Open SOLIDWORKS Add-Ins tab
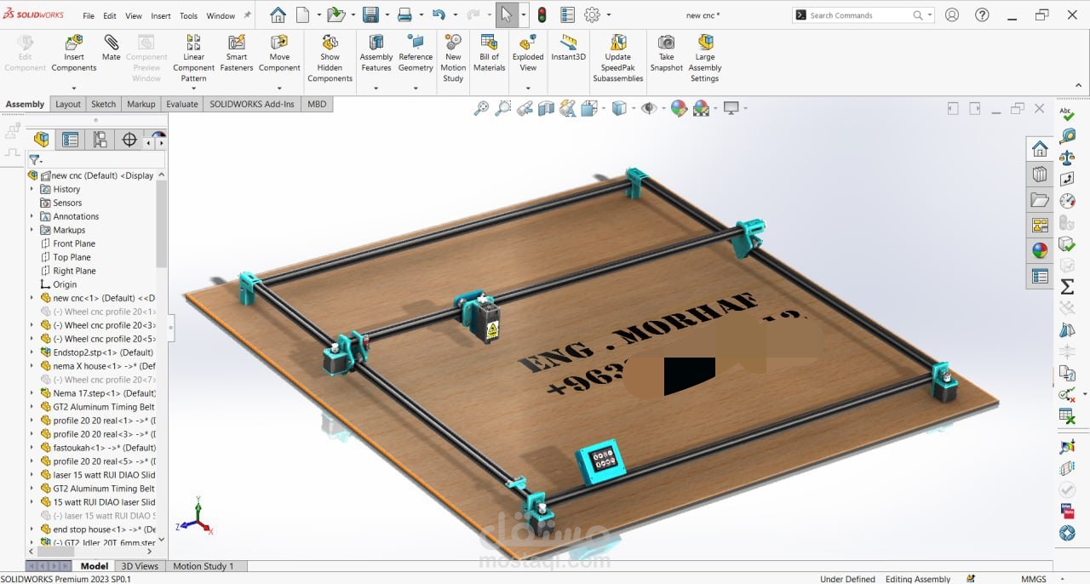 (x=252, y=104)
